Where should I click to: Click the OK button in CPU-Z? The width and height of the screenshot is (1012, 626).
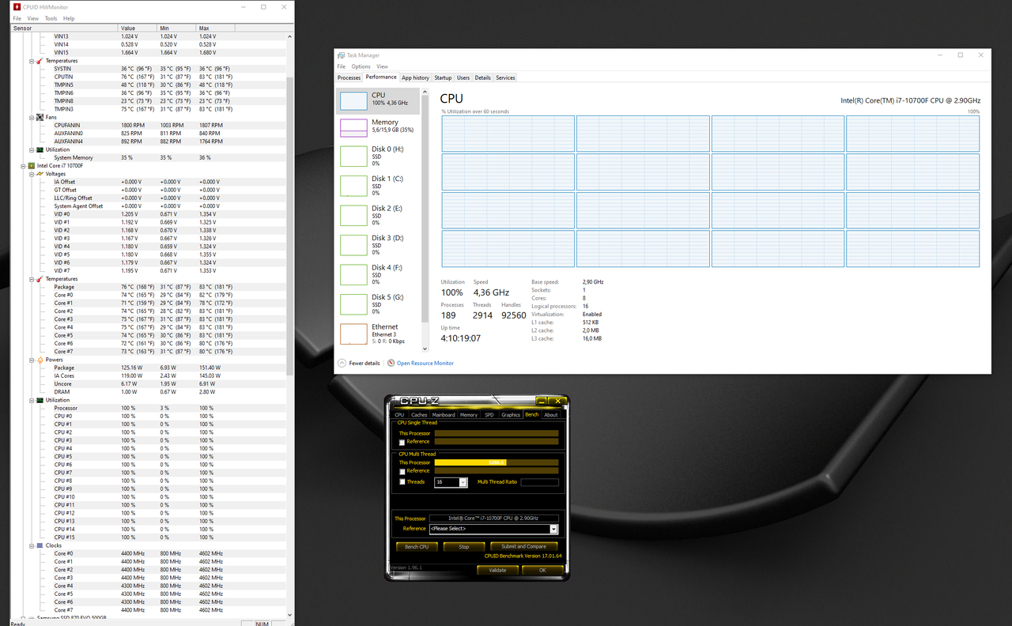pyautogui.click(x=542, y=570)
